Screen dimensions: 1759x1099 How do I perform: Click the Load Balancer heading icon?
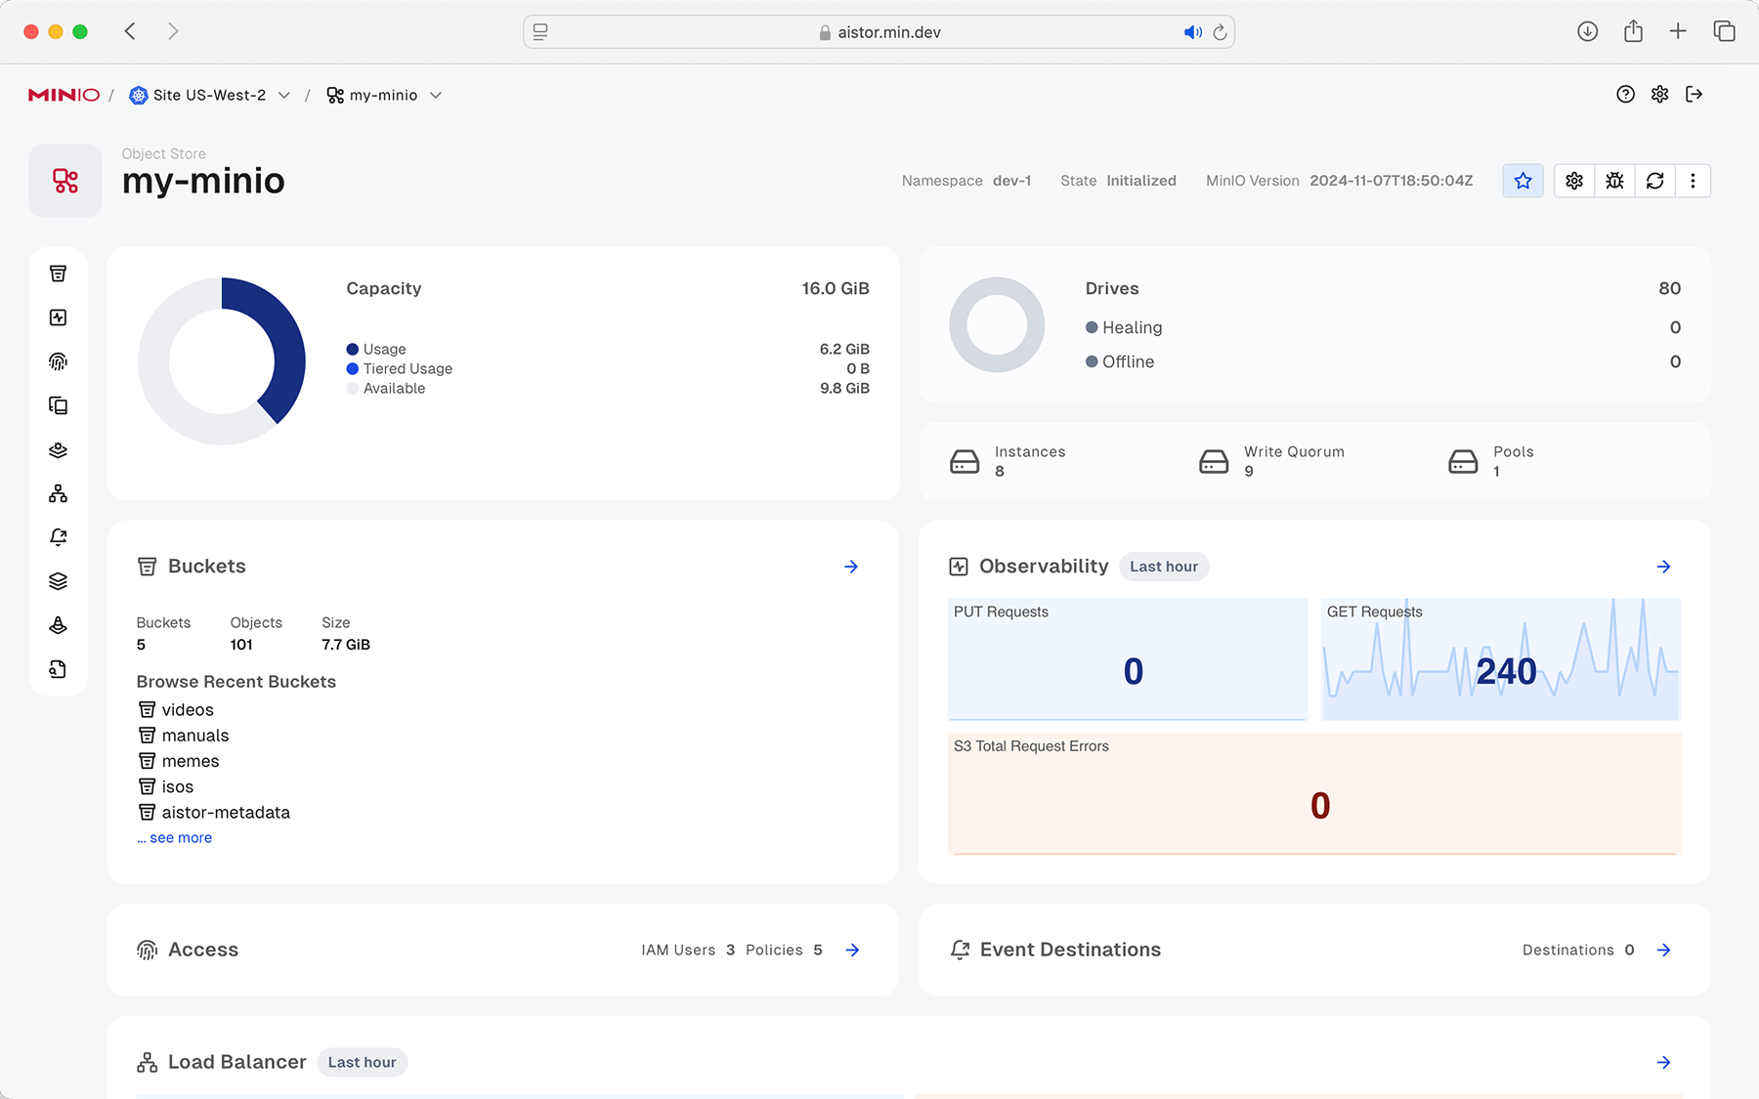point(148,1062)
